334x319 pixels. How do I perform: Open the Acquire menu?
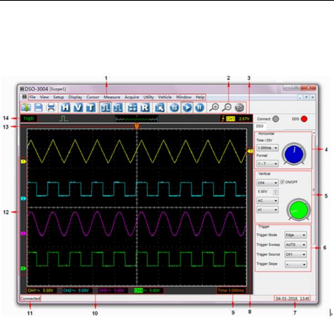click(x=132, y=97)
